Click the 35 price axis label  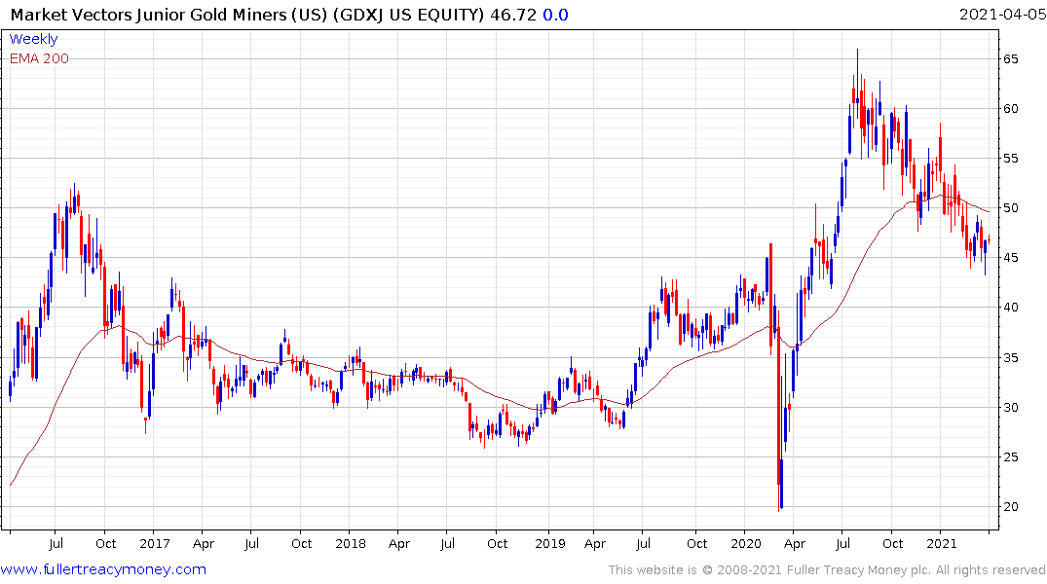point(1011,358)
